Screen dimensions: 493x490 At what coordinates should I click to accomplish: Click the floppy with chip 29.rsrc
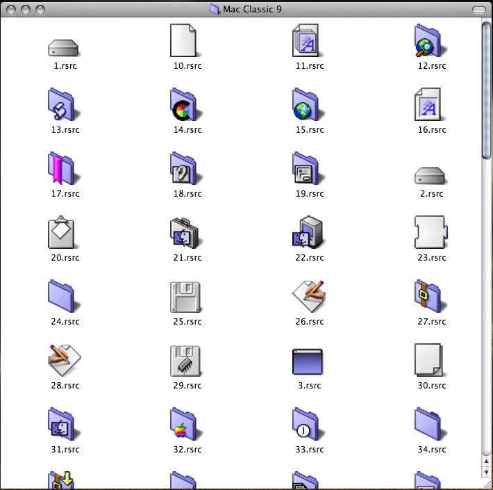(x=185, y=361)
